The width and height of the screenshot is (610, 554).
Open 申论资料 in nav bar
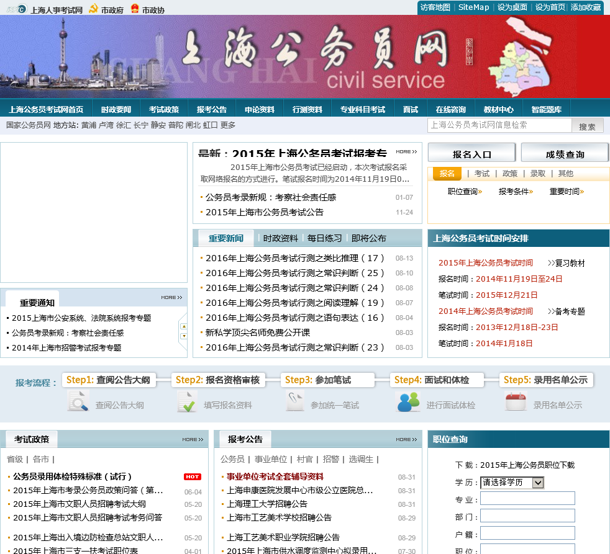(x=260, y=110)
